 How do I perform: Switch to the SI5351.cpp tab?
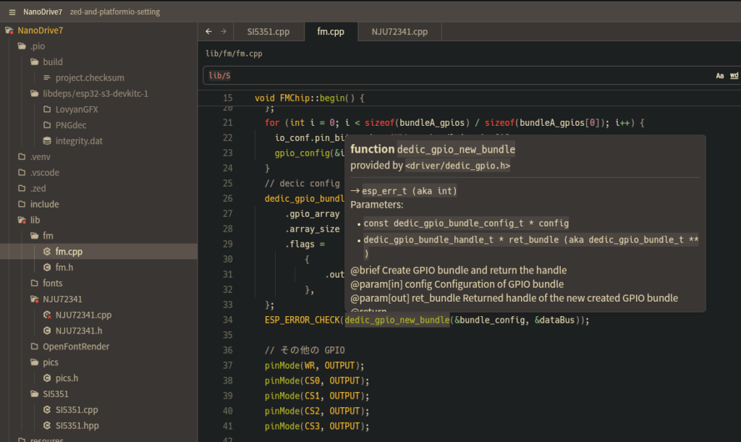pyautogui.click(x=268, y=32)
